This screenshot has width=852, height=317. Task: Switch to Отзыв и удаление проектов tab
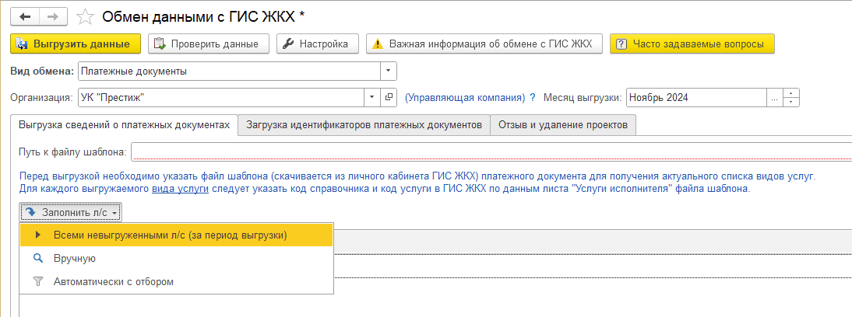[x=564, y=124]
